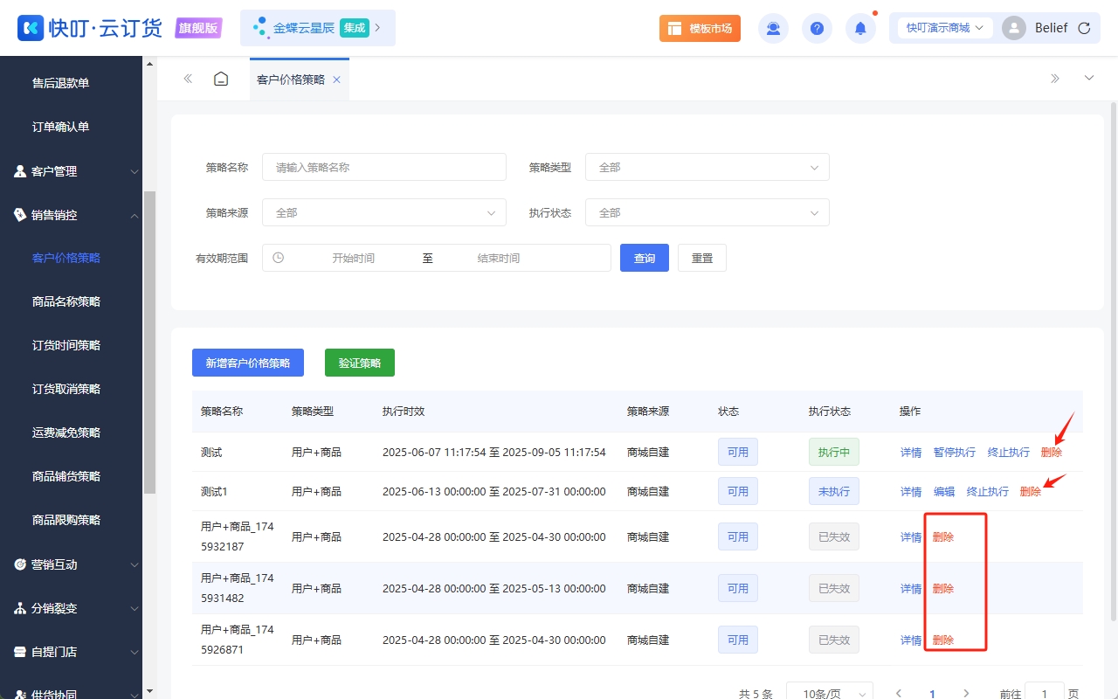
Task: Open the 策略类型 dropdown
Action: point(707,167)
